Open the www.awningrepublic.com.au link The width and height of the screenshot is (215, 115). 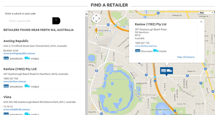point(19,53)
